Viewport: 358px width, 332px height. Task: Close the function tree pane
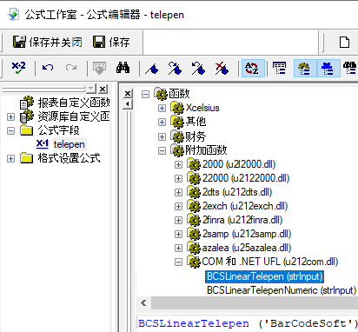(x=128, y=93)
